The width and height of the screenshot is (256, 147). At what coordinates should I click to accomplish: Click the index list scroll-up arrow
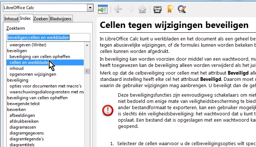click(87, 45)
